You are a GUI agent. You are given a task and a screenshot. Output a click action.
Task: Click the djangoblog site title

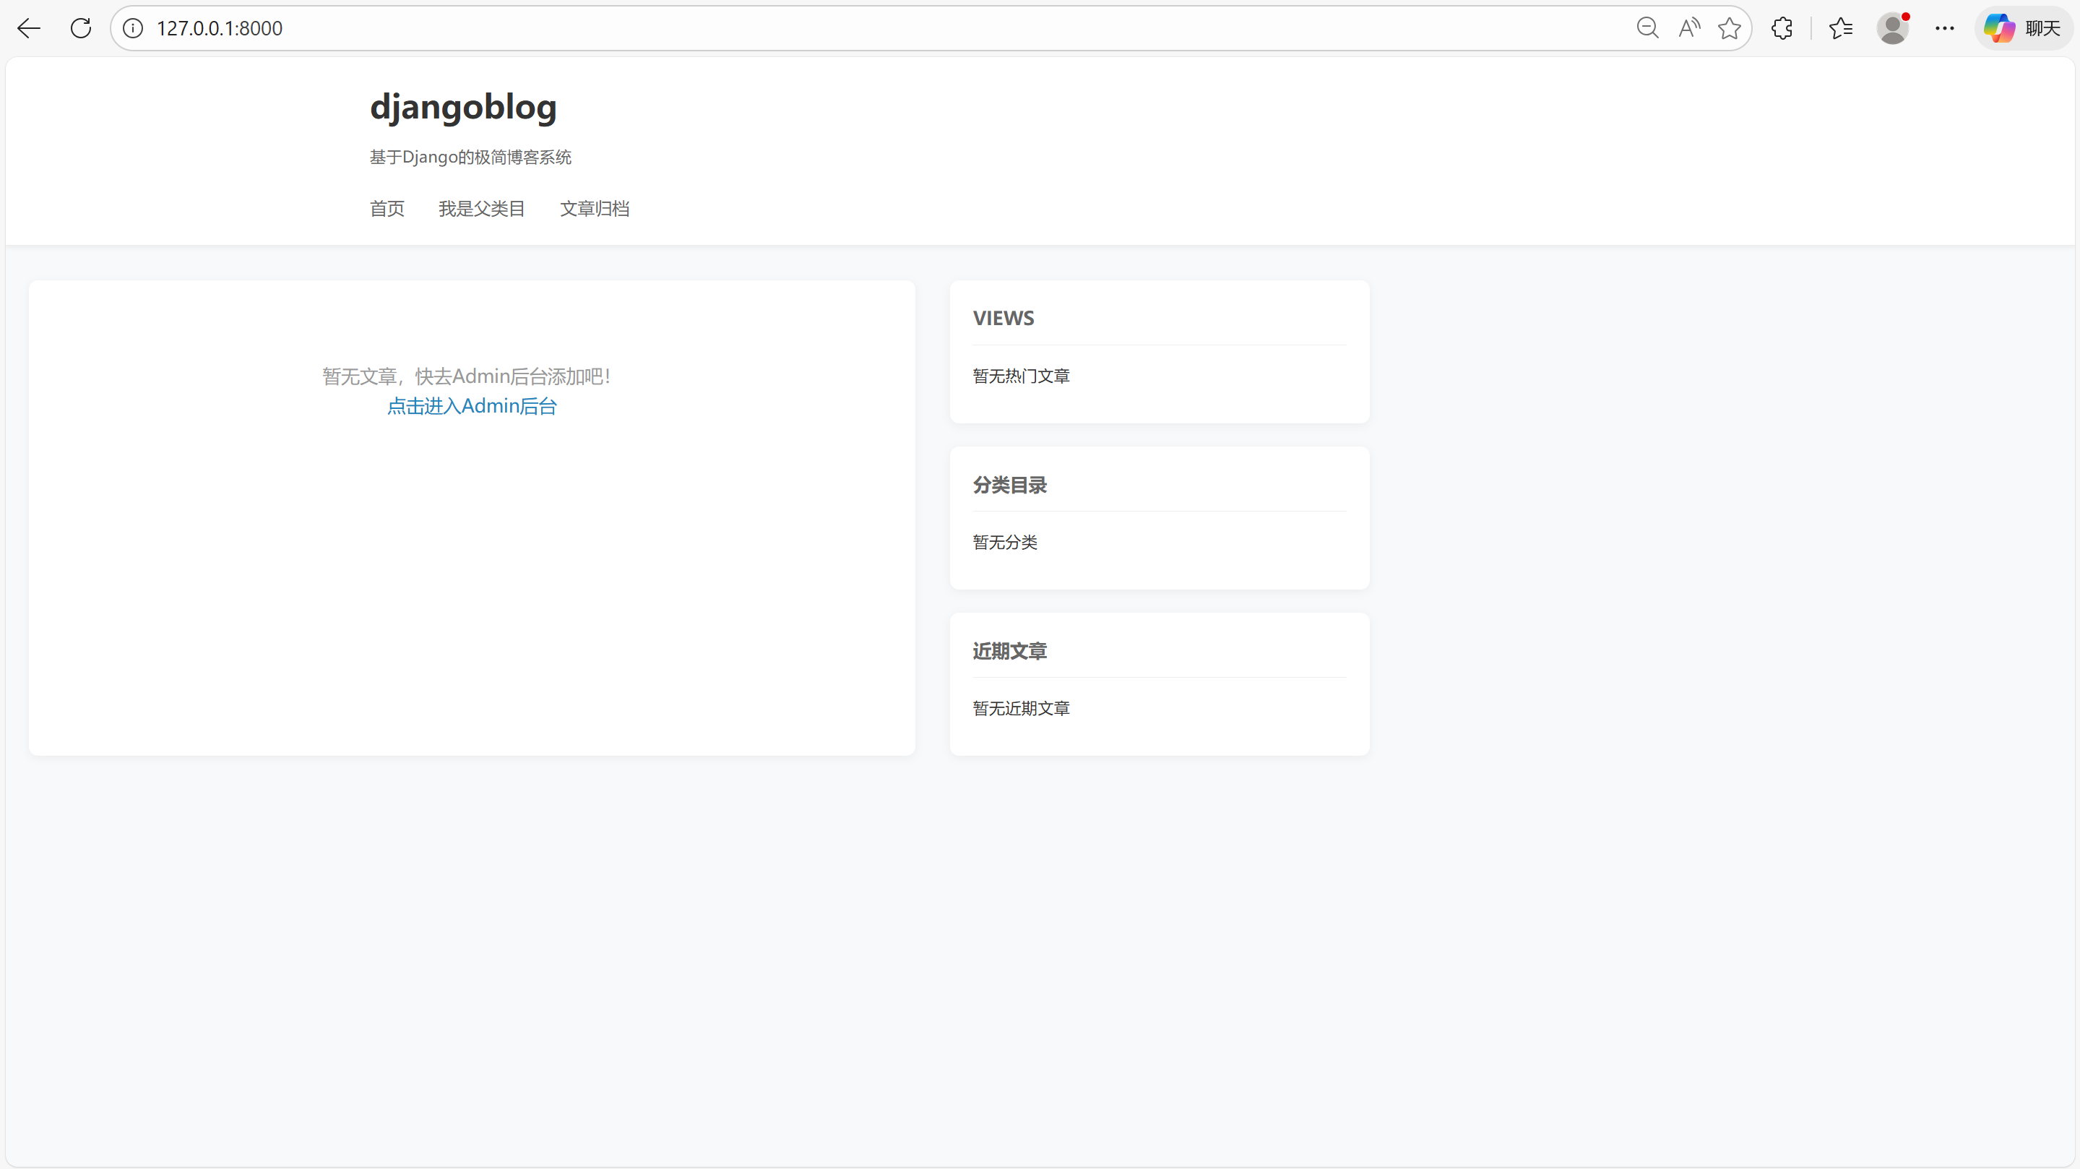point(464,108)
